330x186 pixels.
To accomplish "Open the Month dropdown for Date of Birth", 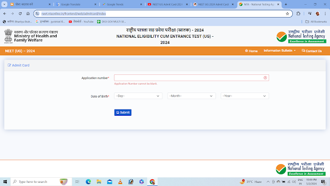I will 191,96.
